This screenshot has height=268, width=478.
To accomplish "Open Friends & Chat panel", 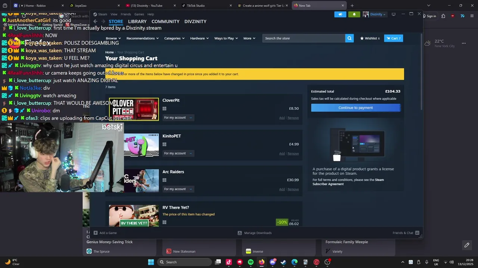I will (x=406, y=233).
